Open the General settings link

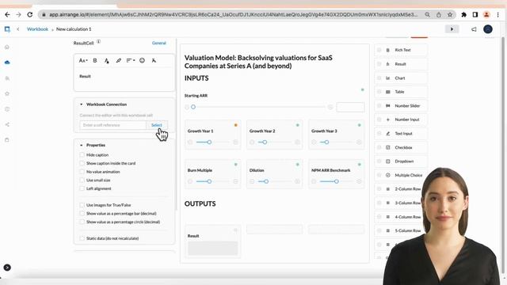click(x=158, y=43)
